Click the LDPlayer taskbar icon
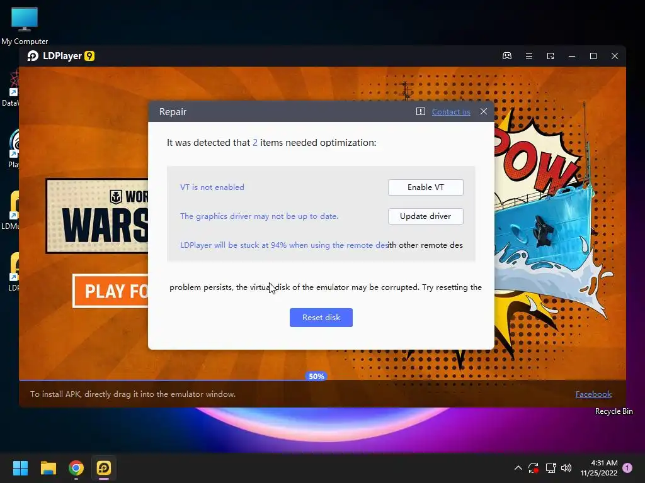This screenshot has height=483, width=645. (104, 468)
